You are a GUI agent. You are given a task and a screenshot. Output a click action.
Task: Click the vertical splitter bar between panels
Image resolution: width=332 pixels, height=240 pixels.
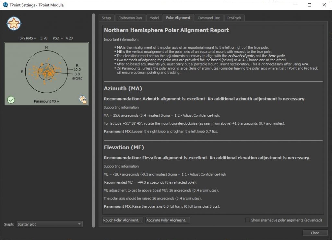93,120
